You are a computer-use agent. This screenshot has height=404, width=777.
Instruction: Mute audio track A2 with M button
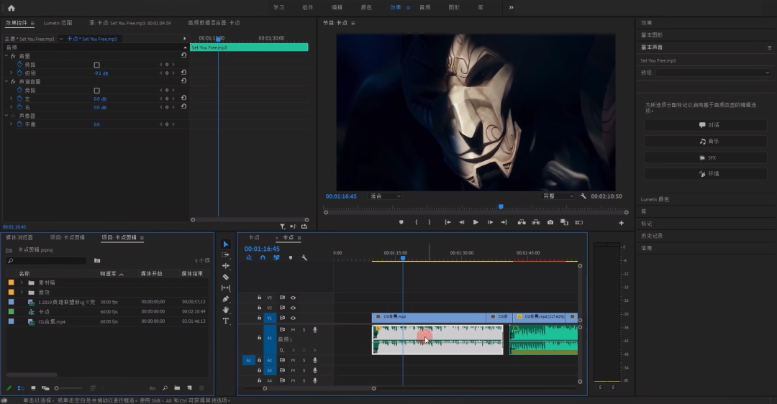coord(293,360)
